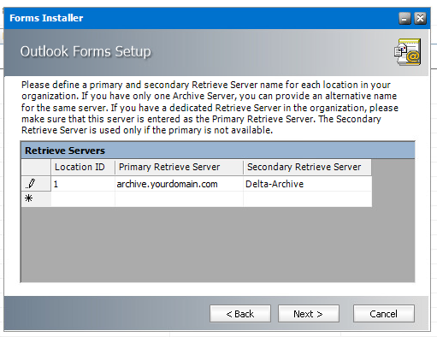437x337 pixels.
Task: Click the Outlook Forms Setup icon
Action: pyautogui.click(x=408, y=51)
